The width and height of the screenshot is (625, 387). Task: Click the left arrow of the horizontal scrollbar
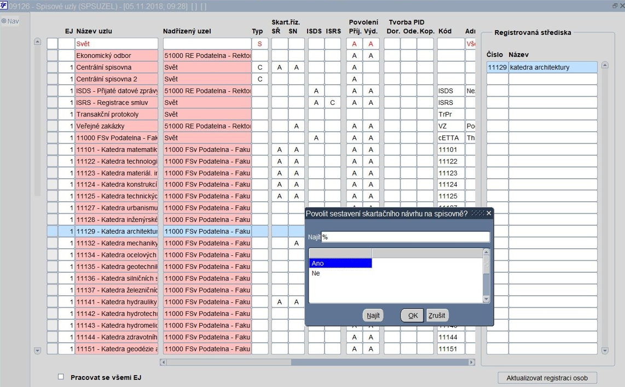163,362
